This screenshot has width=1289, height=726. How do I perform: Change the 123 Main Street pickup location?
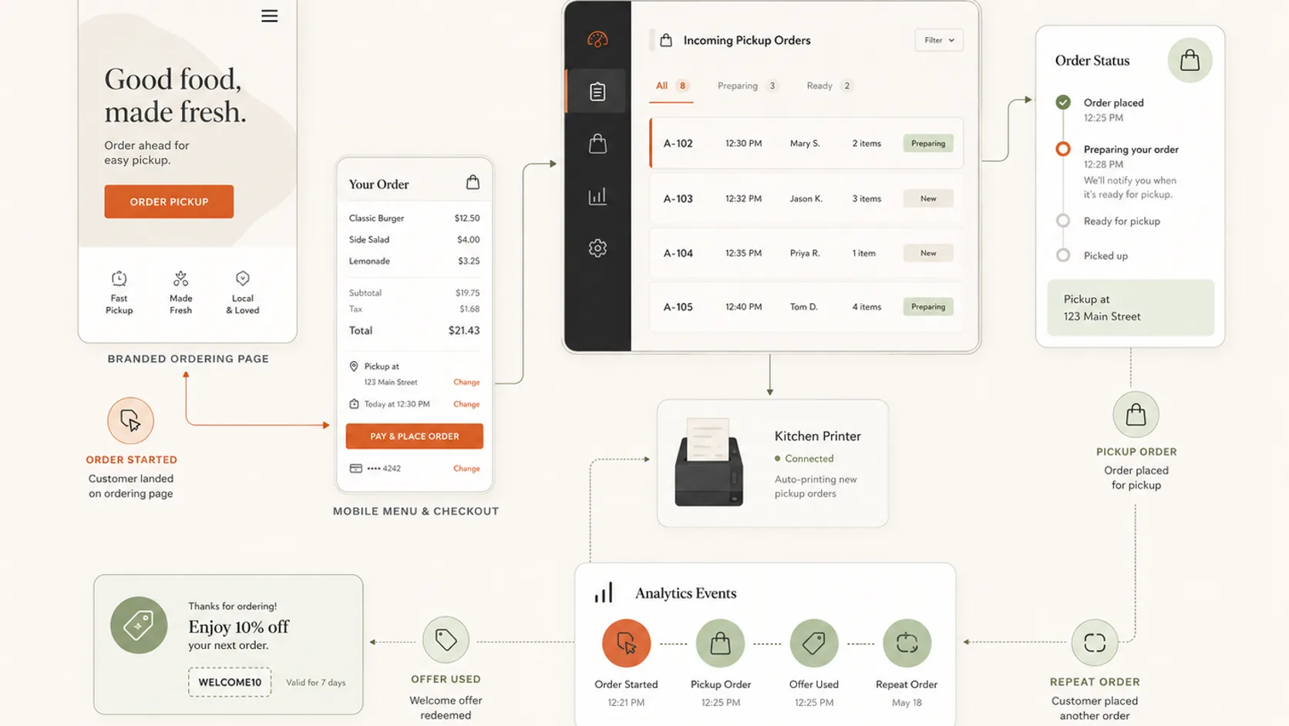(466, 382)
